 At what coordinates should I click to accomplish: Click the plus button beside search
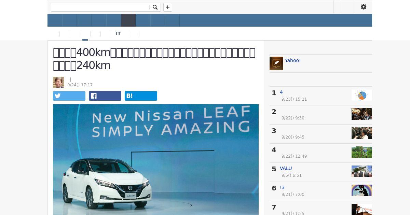[x=168, y=7]
